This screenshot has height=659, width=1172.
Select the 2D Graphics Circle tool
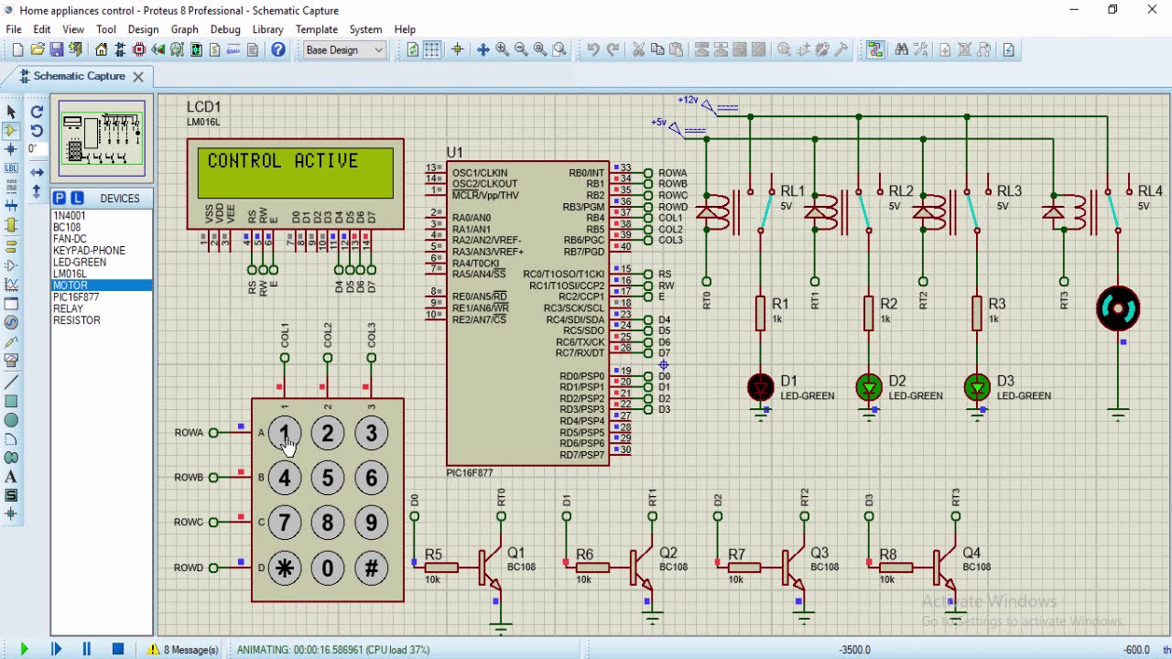(11, 420)
